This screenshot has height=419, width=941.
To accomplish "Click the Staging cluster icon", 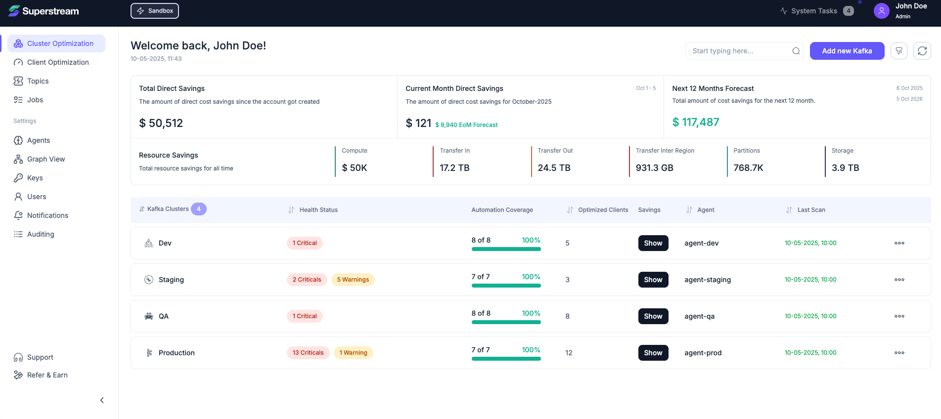I will tap(149, 280).
